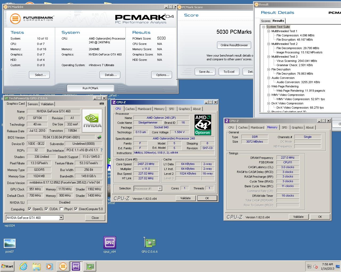Screen dimensions: 341x272
Task: Toggle the CUDA checkbox
Action: click(x=47, y=209)
